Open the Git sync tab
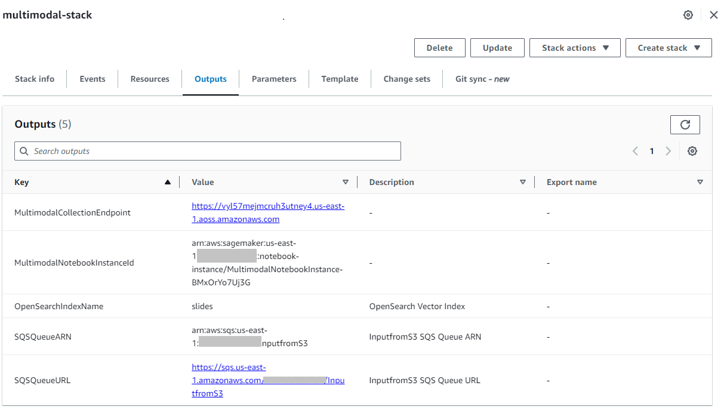 (x=481, y=78)
